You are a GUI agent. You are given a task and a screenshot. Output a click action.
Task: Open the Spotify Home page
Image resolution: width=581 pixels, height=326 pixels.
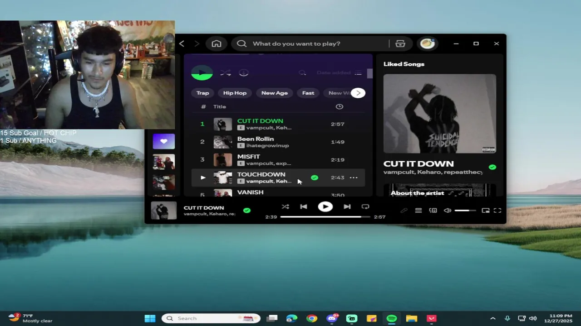217,43
